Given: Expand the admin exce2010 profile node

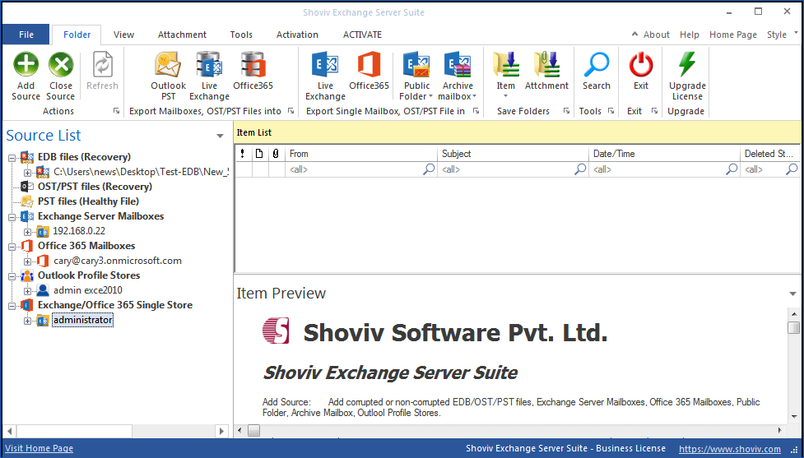Looking at the screenshot, I should pos(28,290).
